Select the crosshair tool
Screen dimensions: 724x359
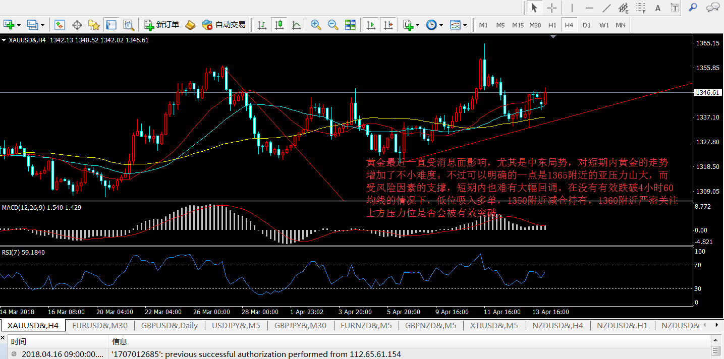(552, 8)
